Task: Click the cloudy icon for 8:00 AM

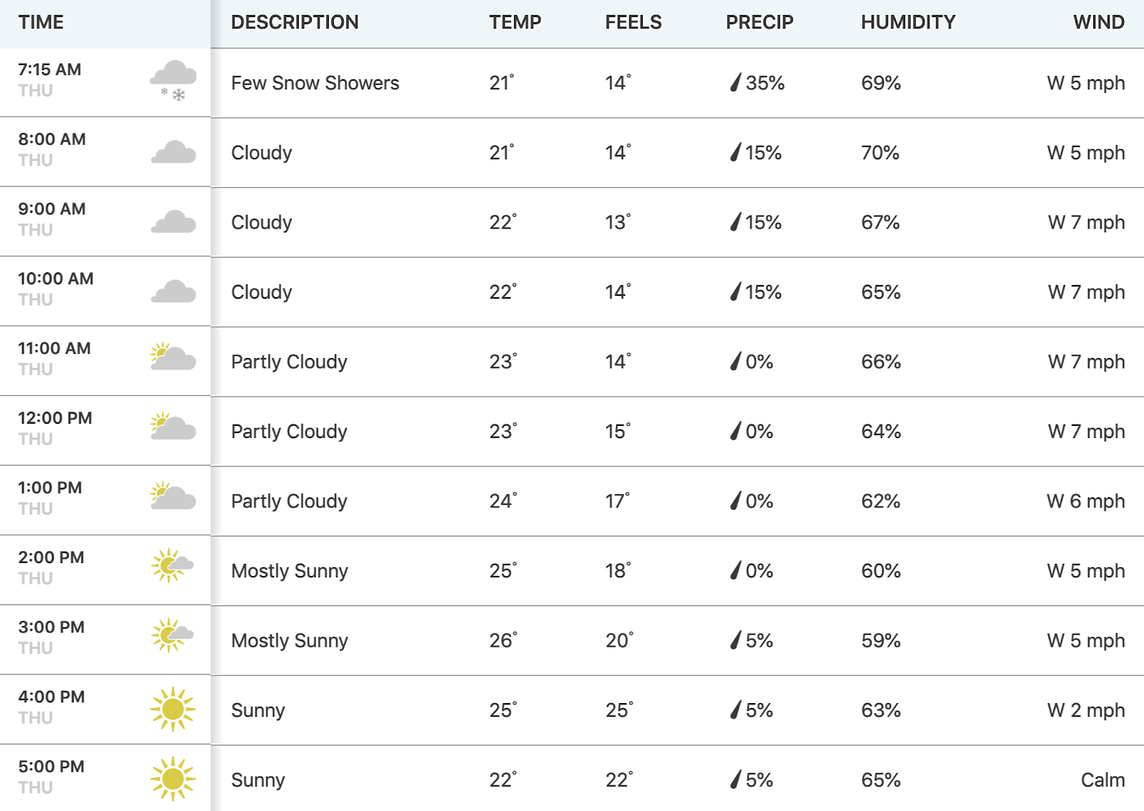Action: tap(173, 152)
